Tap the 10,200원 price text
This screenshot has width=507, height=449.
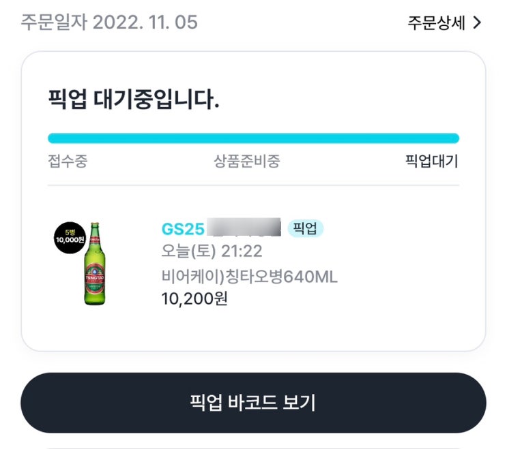tap(194, 298)
